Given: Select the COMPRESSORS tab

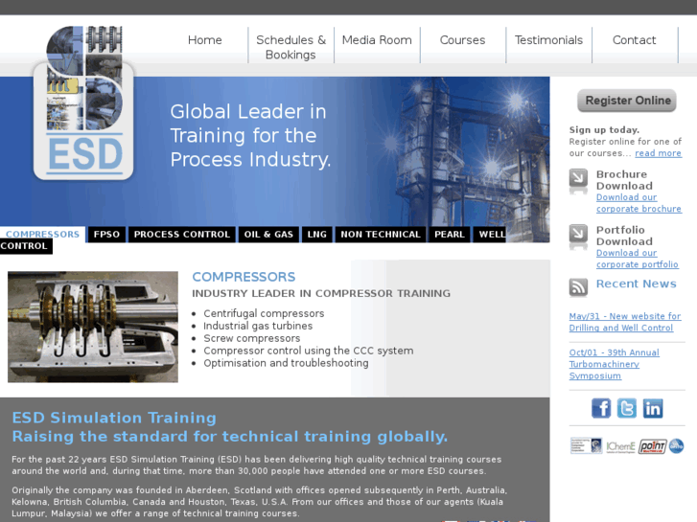Looking at the screenshot, I should coord(43,234).
